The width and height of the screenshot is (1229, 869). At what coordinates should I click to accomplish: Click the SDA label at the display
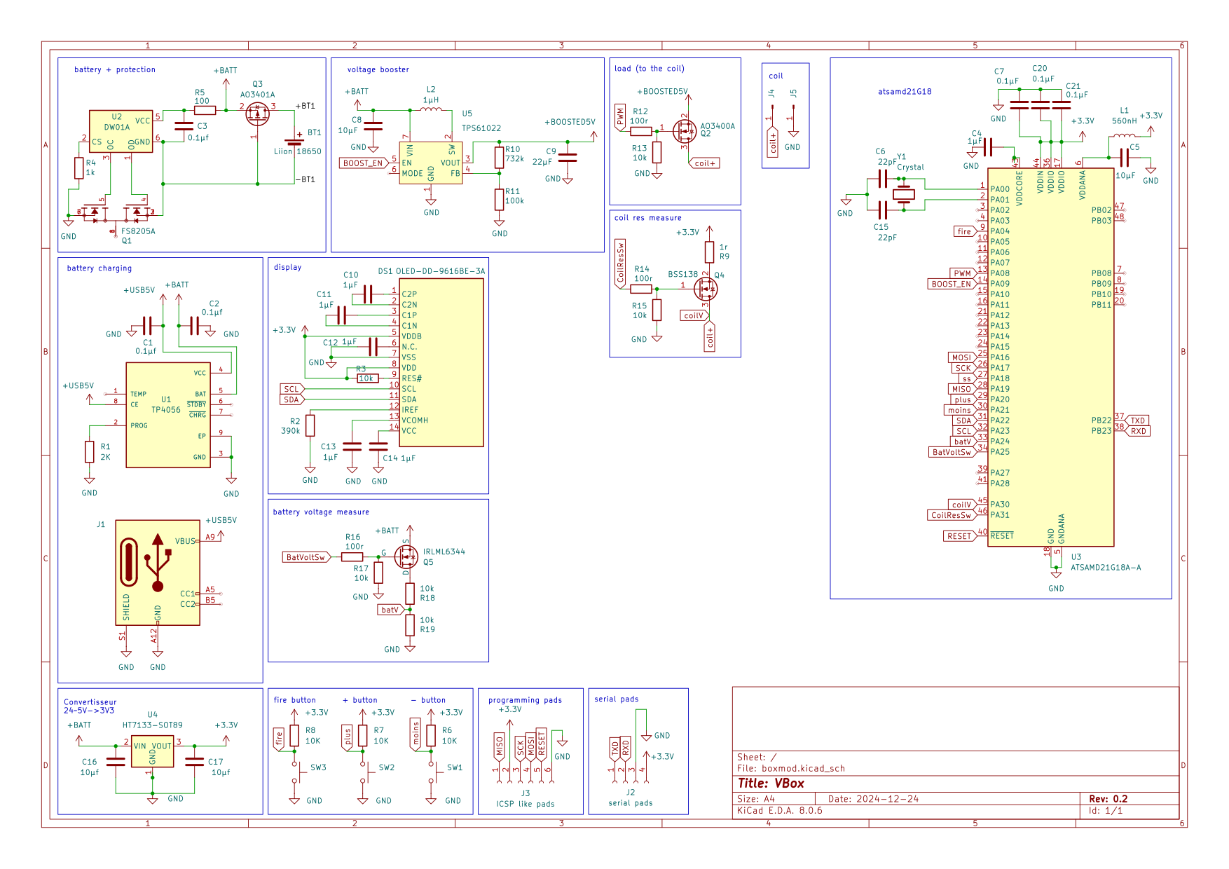pyautogui.click(x=292, y=399)
